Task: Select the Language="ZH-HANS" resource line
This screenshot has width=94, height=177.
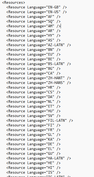Action: pos(39,83)
